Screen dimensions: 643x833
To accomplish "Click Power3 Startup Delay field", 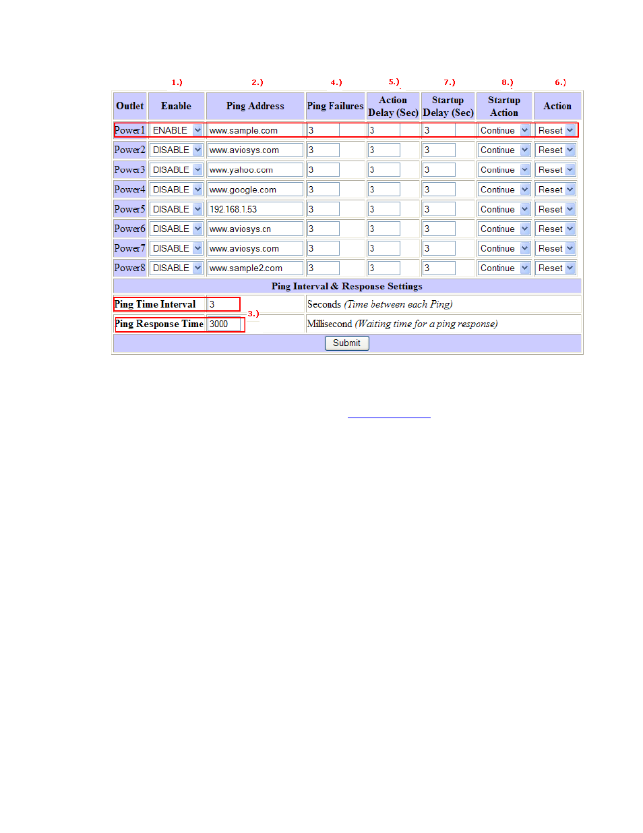I will (439, 170).
